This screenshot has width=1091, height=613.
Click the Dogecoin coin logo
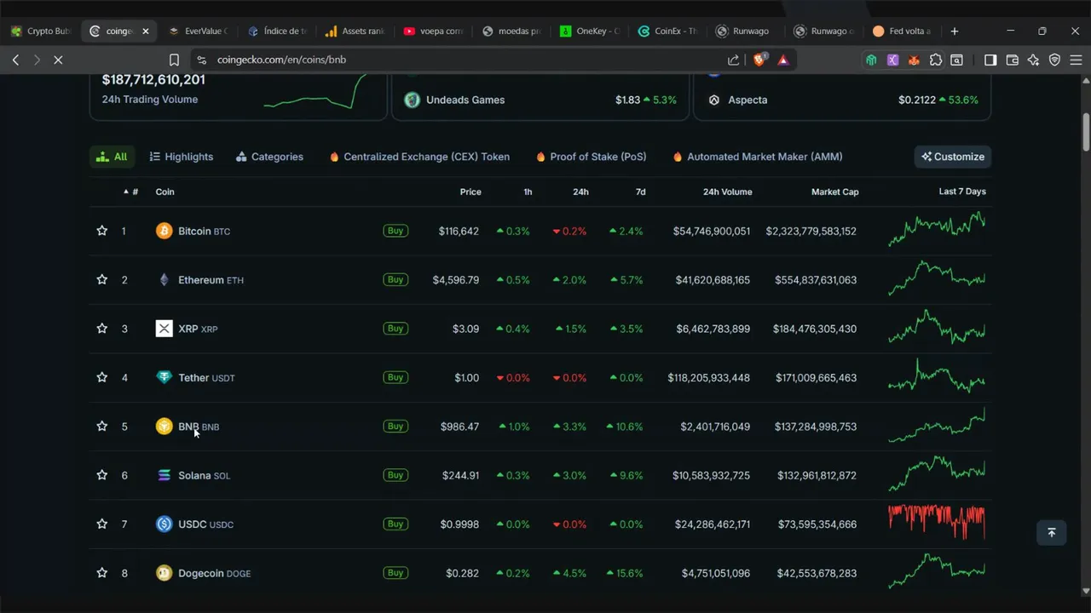(x=164, y=573)
